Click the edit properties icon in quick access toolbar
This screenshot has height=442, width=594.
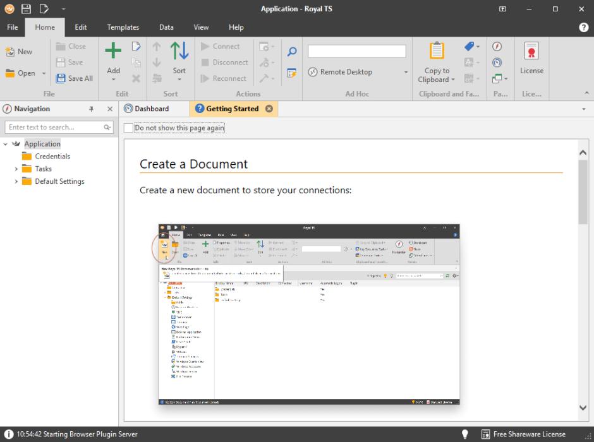tap(44, 9)
